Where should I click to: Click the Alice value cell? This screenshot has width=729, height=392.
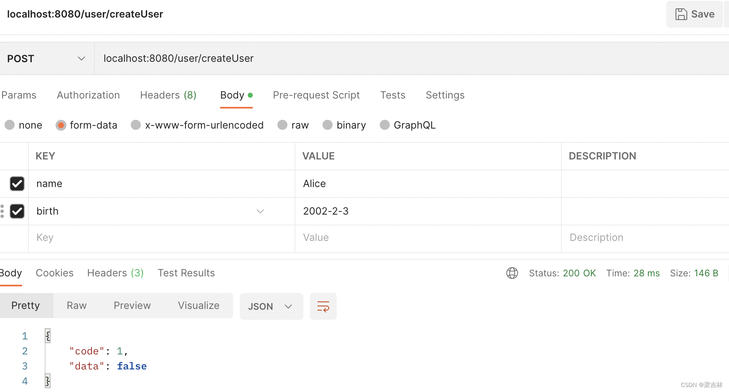coord(428,184)
